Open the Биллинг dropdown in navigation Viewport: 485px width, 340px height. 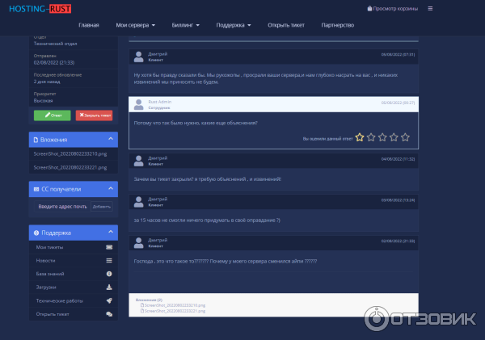click(185, 25)
